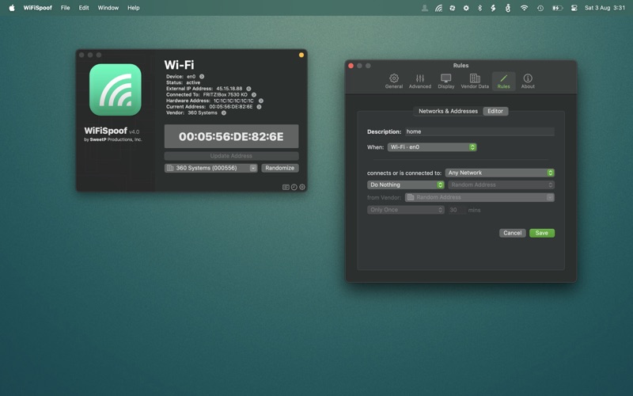Click the arrow icon next to Device en0

[202, 76]
